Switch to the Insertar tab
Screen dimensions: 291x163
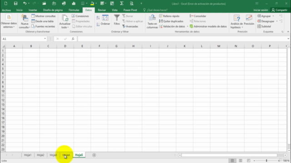[33, 10]
